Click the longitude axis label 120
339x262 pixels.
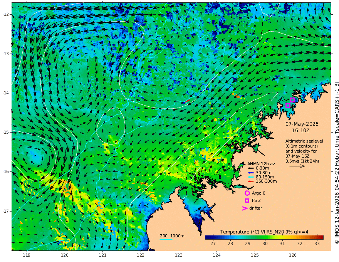(65, 255)
